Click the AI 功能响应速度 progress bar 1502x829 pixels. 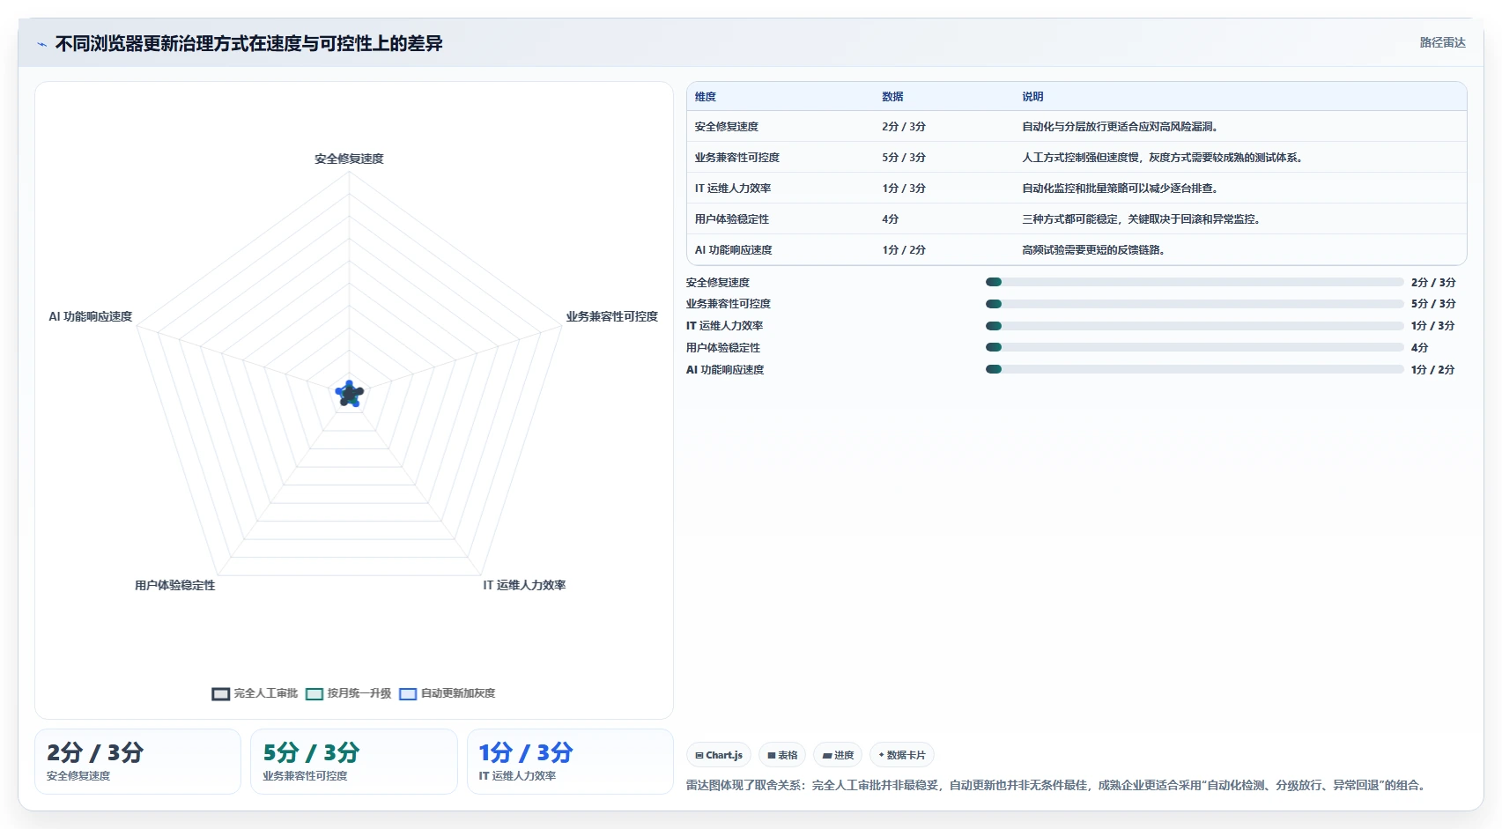[1195, 369]
